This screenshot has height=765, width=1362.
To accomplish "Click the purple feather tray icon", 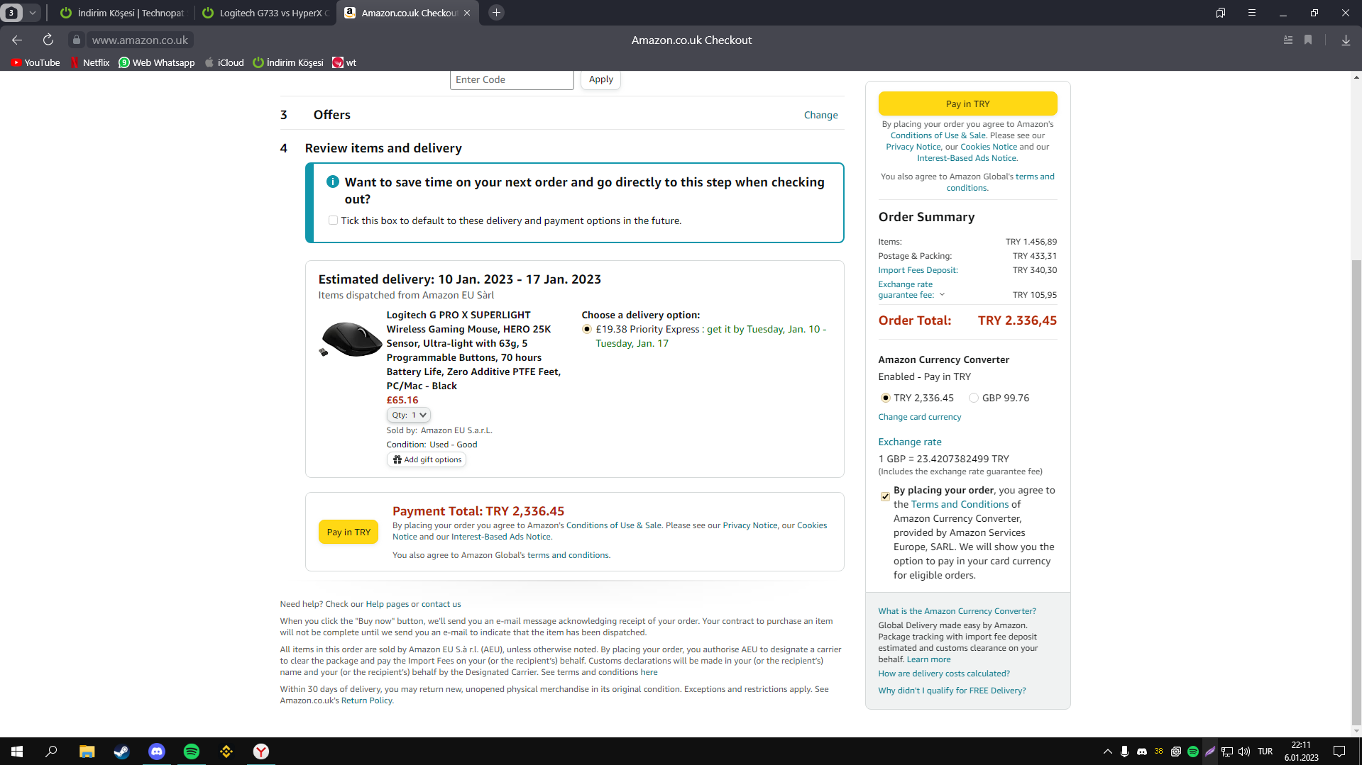I will tap(1210, 752).
